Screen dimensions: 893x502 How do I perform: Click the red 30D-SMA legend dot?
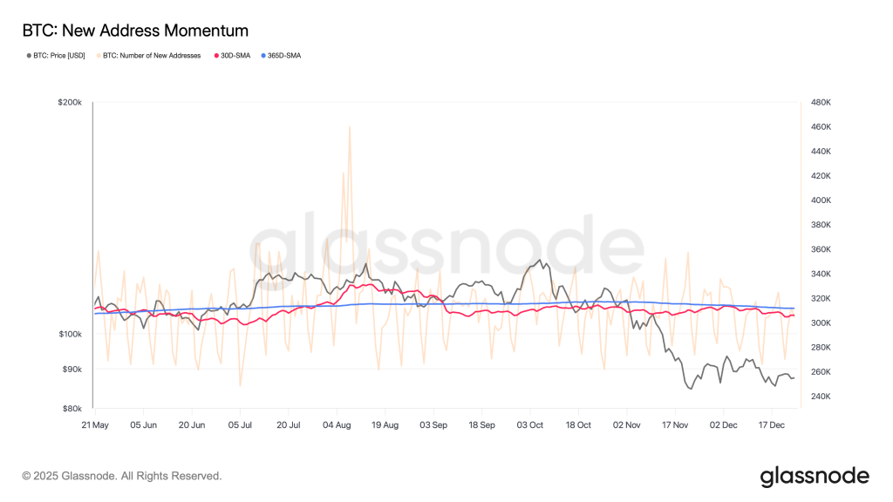click(x=215, y=56)
